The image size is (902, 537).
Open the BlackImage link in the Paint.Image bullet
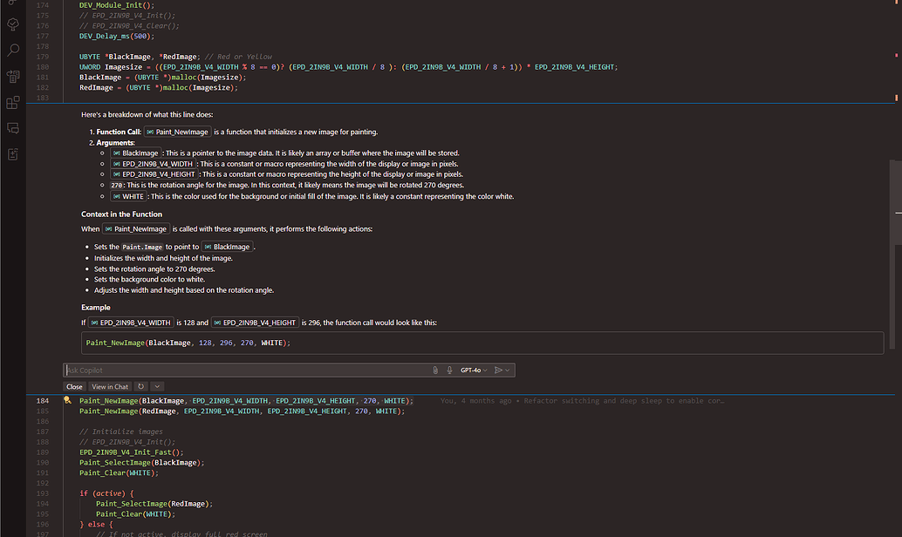227,247
